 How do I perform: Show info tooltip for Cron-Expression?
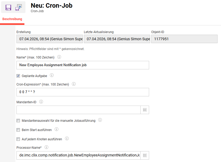(73, 84)
